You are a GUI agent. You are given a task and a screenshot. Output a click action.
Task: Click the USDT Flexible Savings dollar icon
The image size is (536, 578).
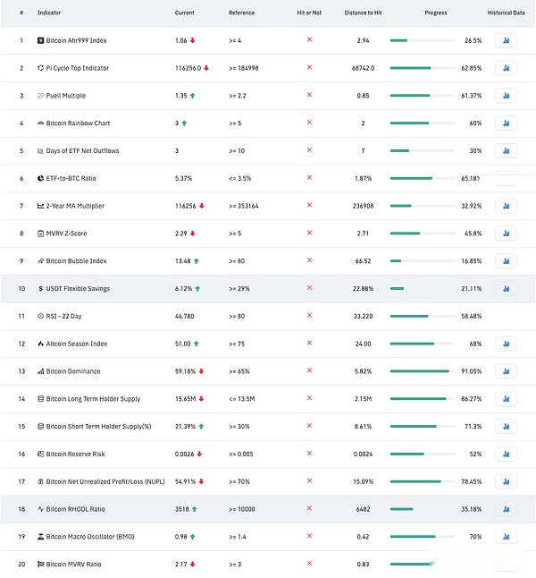[x=40, y=289]
